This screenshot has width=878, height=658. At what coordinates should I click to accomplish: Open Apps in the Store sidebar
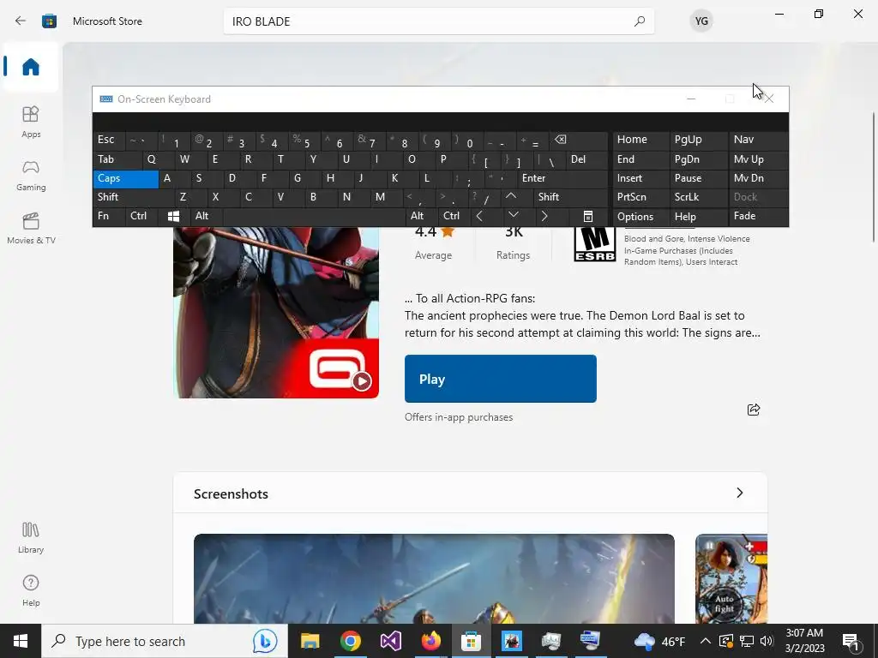click(31, 122)
